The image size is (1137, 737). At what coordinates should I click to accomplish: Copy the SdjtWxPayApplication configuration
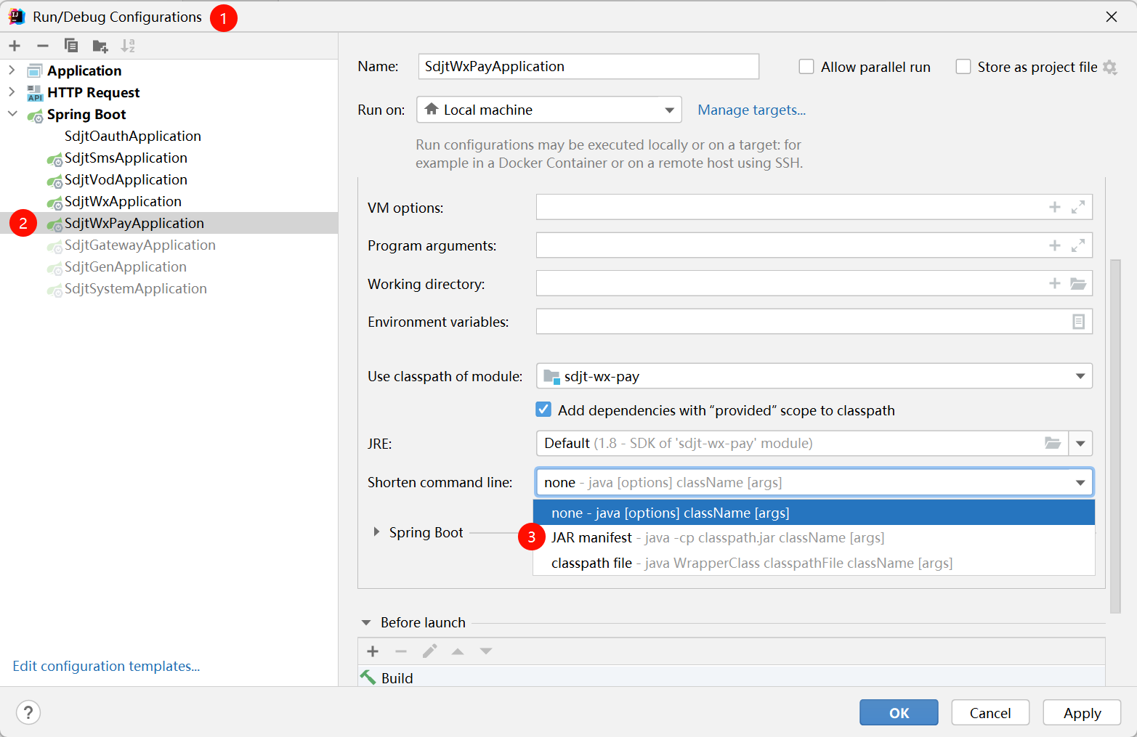click(x=70, y=45)
